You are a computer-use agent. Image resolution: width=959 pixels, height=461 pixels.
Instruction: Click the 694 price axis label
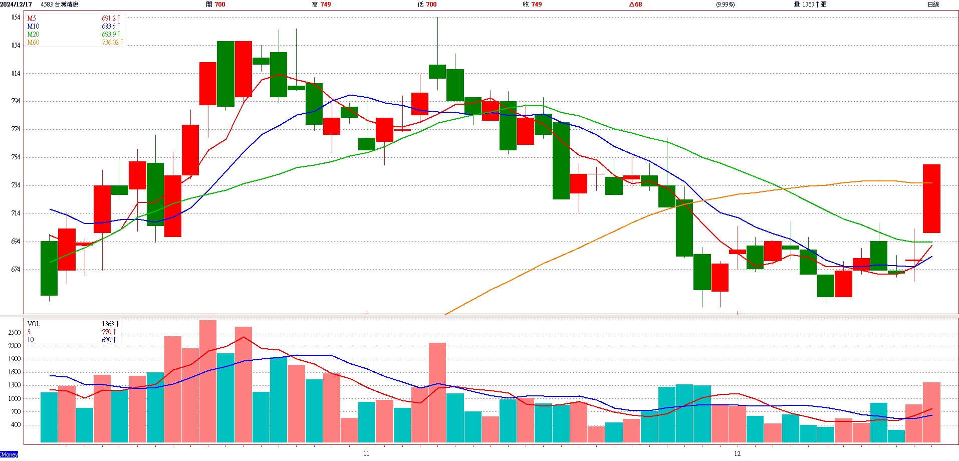coord(16,241)
